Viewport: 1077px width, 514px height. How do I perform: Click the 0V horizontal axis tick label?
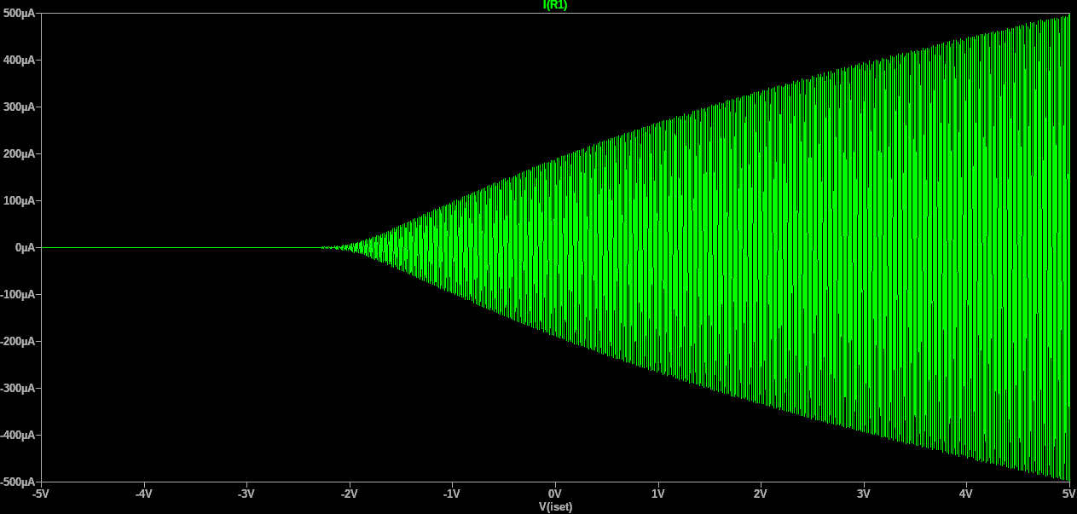pos(554,494)
